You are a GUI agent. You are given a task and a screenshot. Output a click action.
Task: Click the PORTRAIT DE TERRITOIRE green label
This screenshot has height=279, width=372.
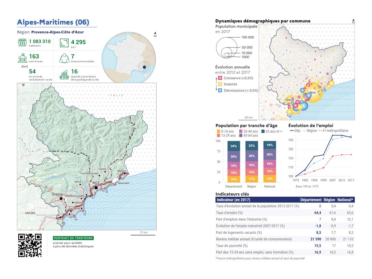[73, 238]
